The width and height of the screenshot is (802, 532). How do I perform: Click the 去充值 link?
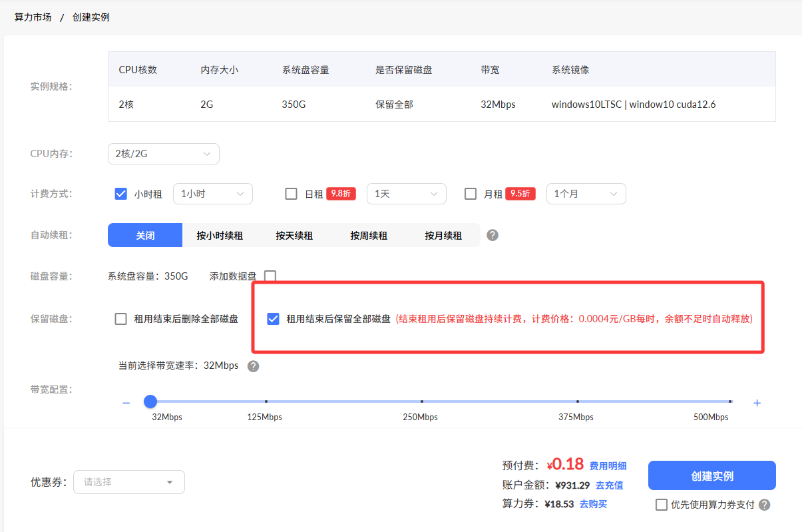[x=610, y=485]
